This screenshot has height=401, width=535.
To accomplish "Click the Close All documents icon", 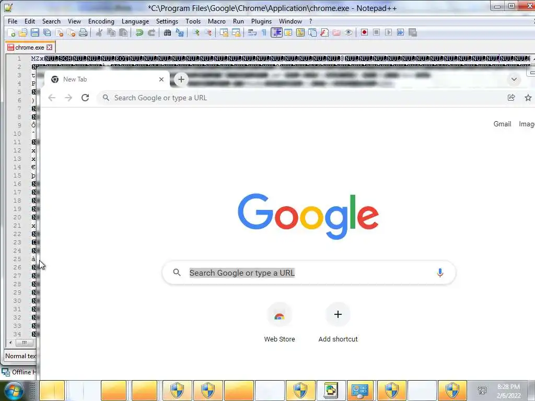I will [71, 32].
